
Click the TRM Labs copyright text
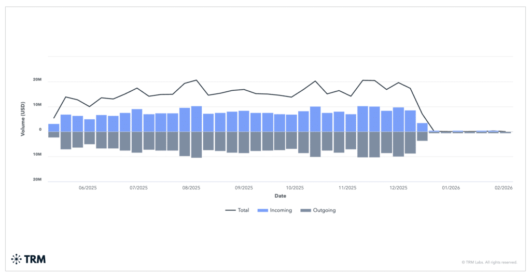489,262
